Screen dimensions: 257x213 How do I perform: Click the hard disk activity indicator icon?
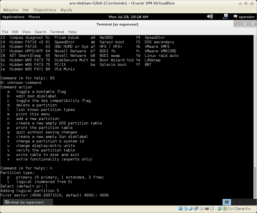click(180, 208)
